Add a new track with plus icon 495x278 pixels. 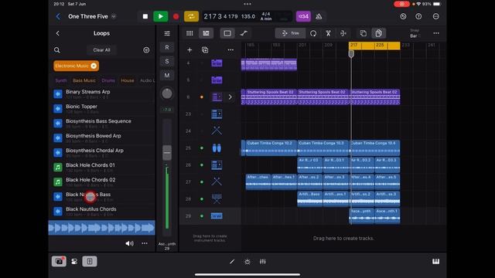(189, 49)
